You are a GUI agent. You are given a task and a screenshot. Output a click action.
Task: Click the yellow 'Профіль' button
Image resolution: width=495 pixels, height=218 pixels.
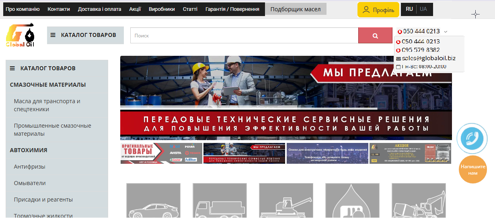378,10
